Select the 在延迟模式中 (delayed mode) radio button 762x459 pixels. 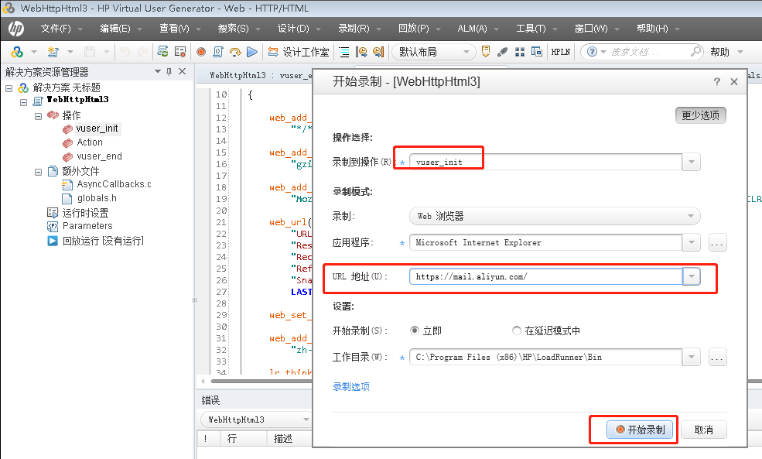[x=517, y=331]
